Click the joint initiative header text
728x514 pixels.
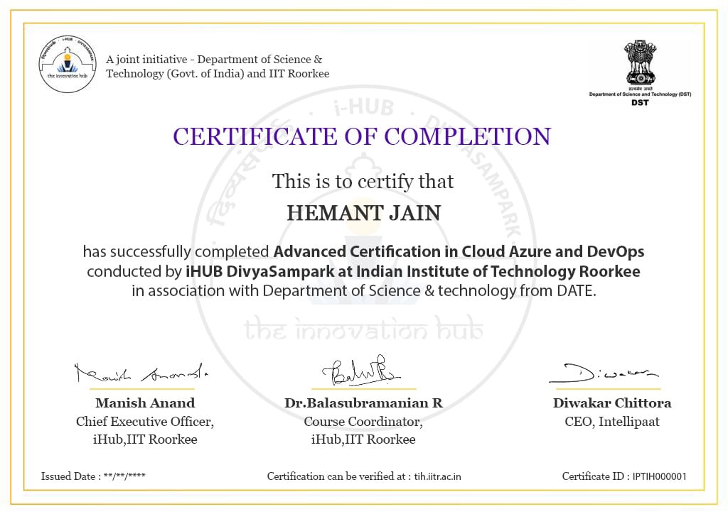click(x=218, y=66)
